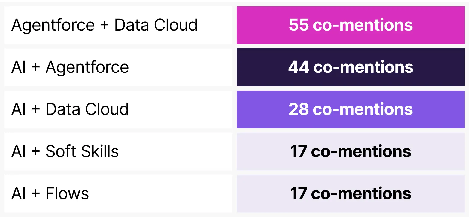Click the word "Flows" in the last row
Viewport: 471px width, 219px height.
point(67,193)
